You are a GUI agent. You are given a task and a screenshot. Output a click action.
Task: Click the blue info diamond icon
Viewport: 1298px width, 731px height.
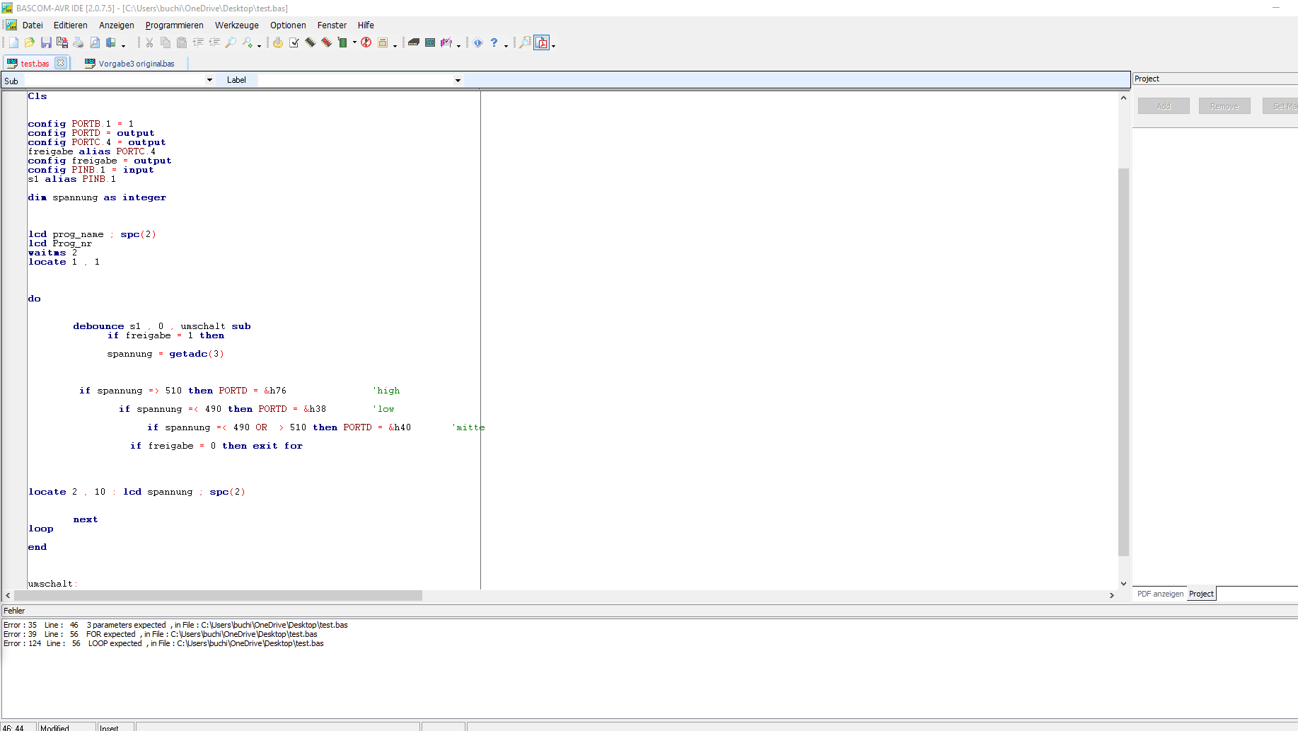(x=478, y=43)
